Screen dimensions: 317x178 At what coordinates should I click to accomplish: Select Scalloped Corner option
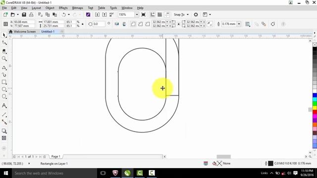140,24
